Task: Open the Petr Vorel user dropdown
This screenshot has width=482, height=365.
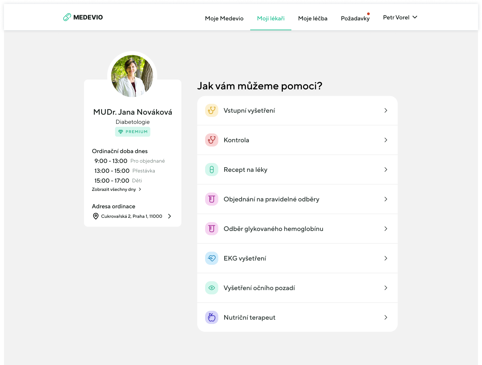Action: (400, 17)
